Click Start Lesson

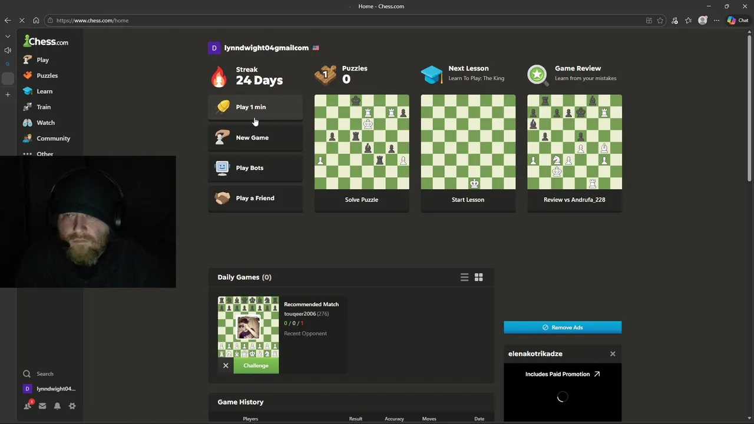pyautogui.click(x=468, y=200)
